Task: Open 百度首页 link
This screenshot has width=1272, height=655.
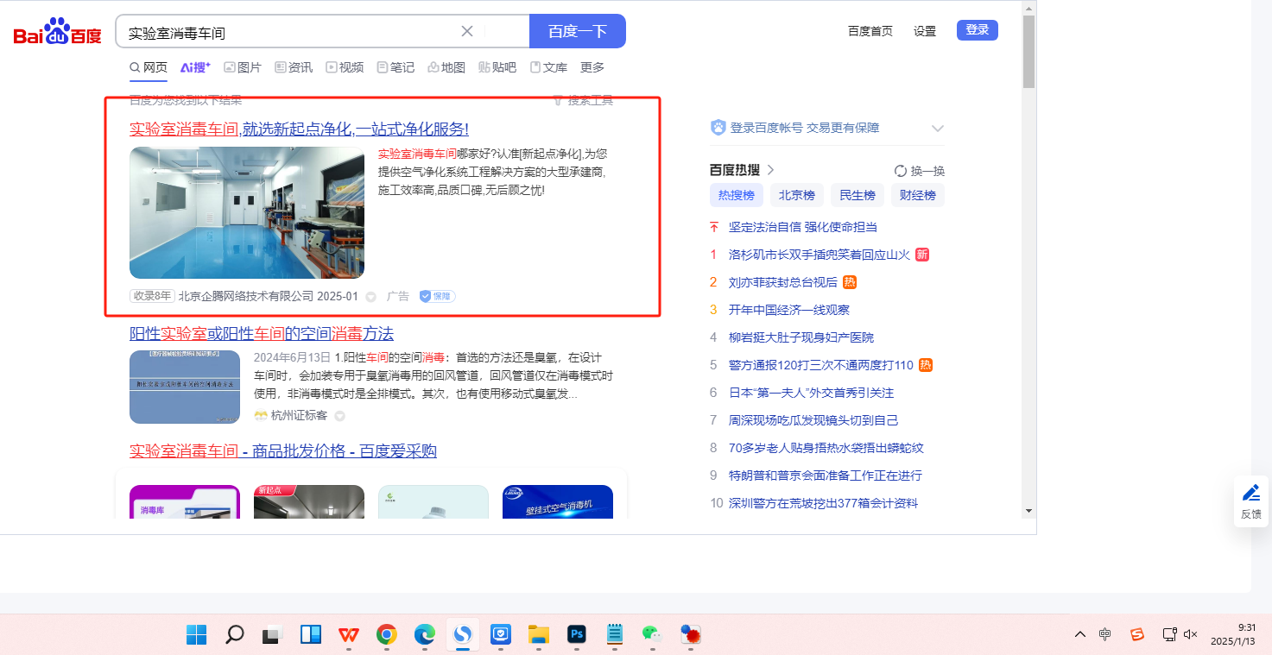Action: pyautogui.click(x=870, y=31)
